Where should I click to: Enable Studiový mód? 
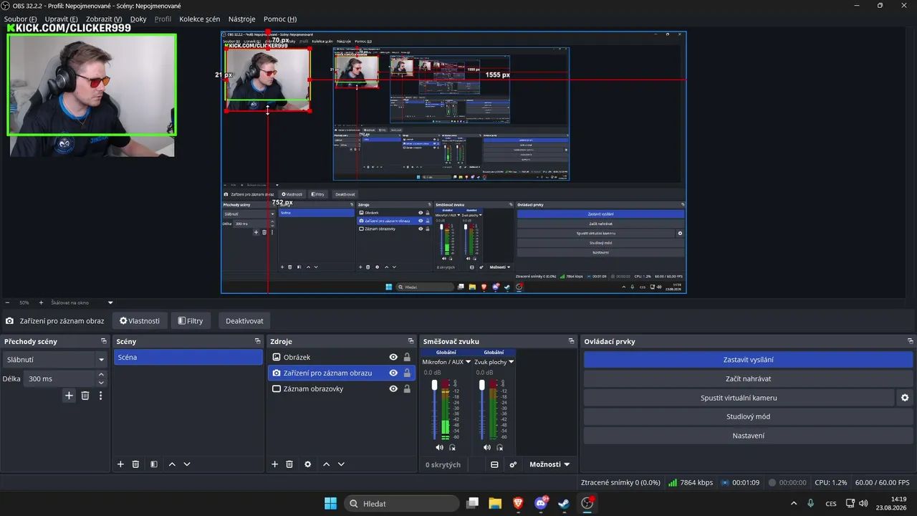tap(748, 416)
